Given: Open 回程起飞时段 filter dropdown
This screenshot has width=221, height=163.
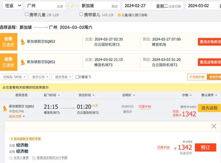Looking at the screenshot, I should pos(14,77).
